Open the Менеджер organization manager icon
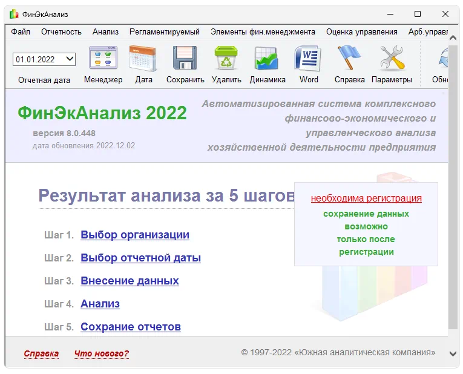Screen dimensions: 463x374 [x=103, y=58]
